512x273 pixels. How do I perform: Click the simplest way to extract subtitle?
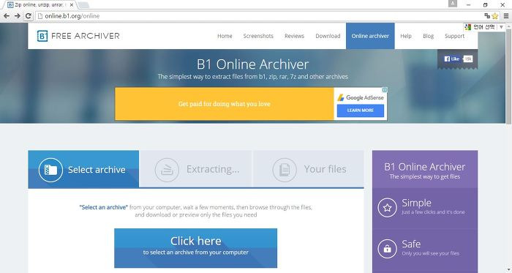point(253,77)
